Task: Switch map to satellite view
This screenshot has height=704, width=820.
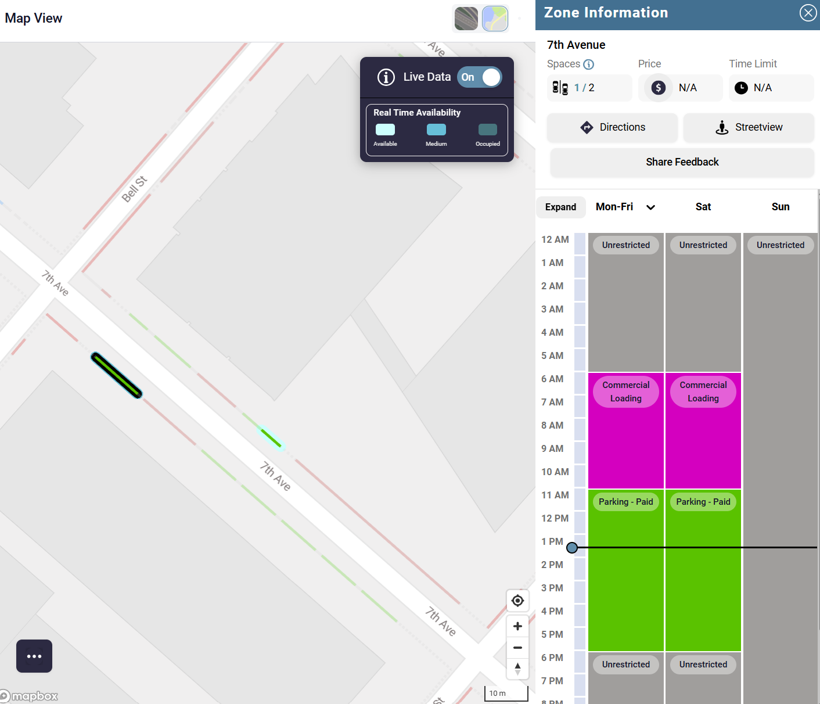Action: tap(466, 18)
